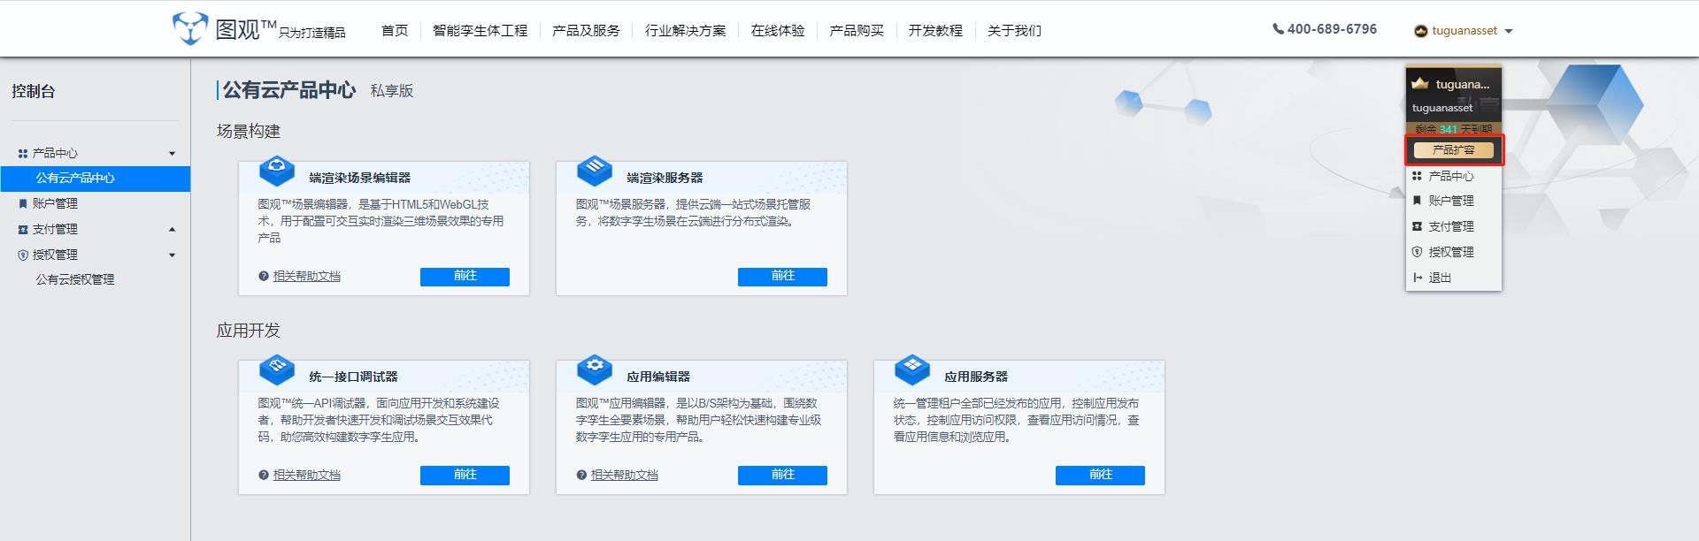This screenshot has width=1699, height=541.
Task: Choose 授权管理 in the user popup menu
Action: tap(1451, 252)
